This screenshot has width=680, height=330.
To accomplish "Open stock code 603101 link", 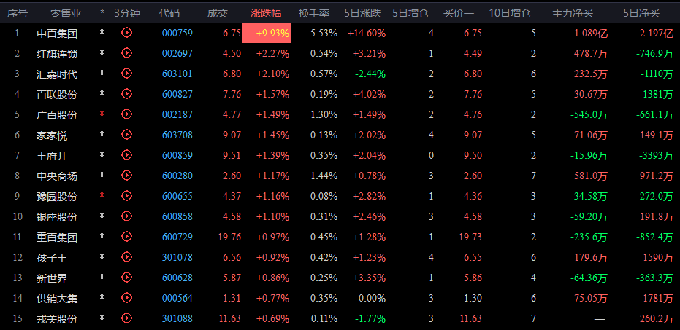I will (x=177, y=74).
